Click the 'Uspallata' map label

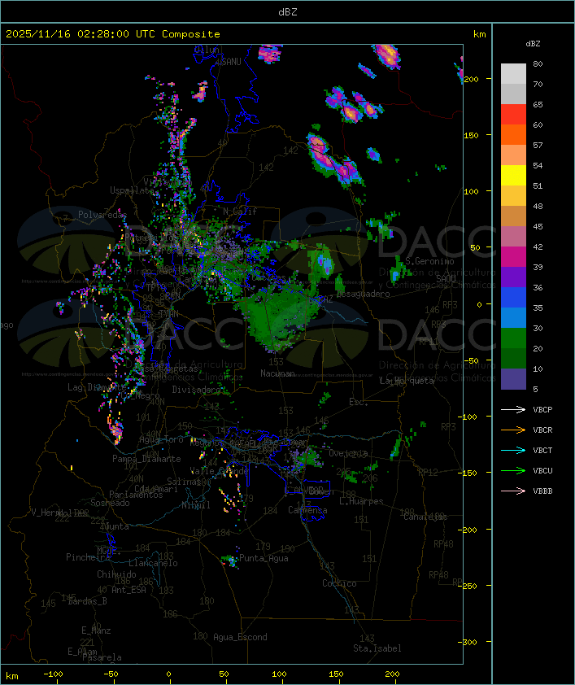pyautogui.click(x=132, y=190)
